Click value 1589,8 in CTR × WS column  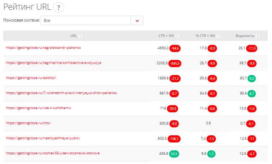[163, 78]
